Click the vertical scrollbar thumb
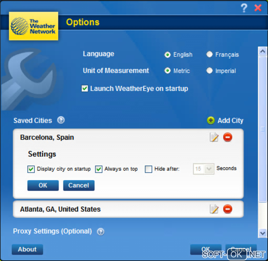Image resolution: width=268 pixels, height=261 pixels. click(x=262, y=129)
